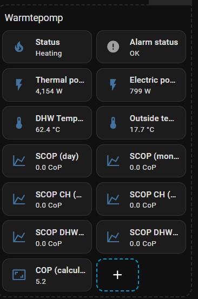
Task: Click the lightning icon beside 4,154 W
Action: tap(19, 84)
